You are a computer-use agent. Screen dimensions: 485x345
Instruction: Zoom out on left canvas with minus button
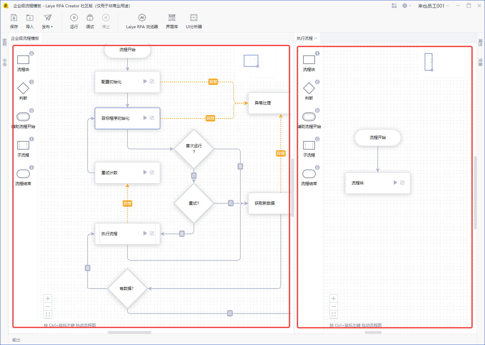click(48, 307)
